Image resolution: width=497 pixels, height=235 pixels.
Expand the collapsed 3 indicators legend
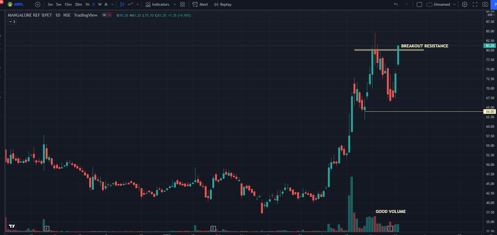[x=12, y=22]
